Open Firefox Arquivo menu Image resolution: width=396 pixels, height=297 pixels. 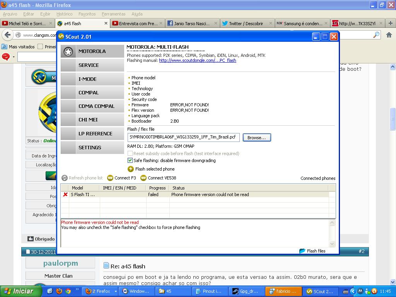point(10,14)
